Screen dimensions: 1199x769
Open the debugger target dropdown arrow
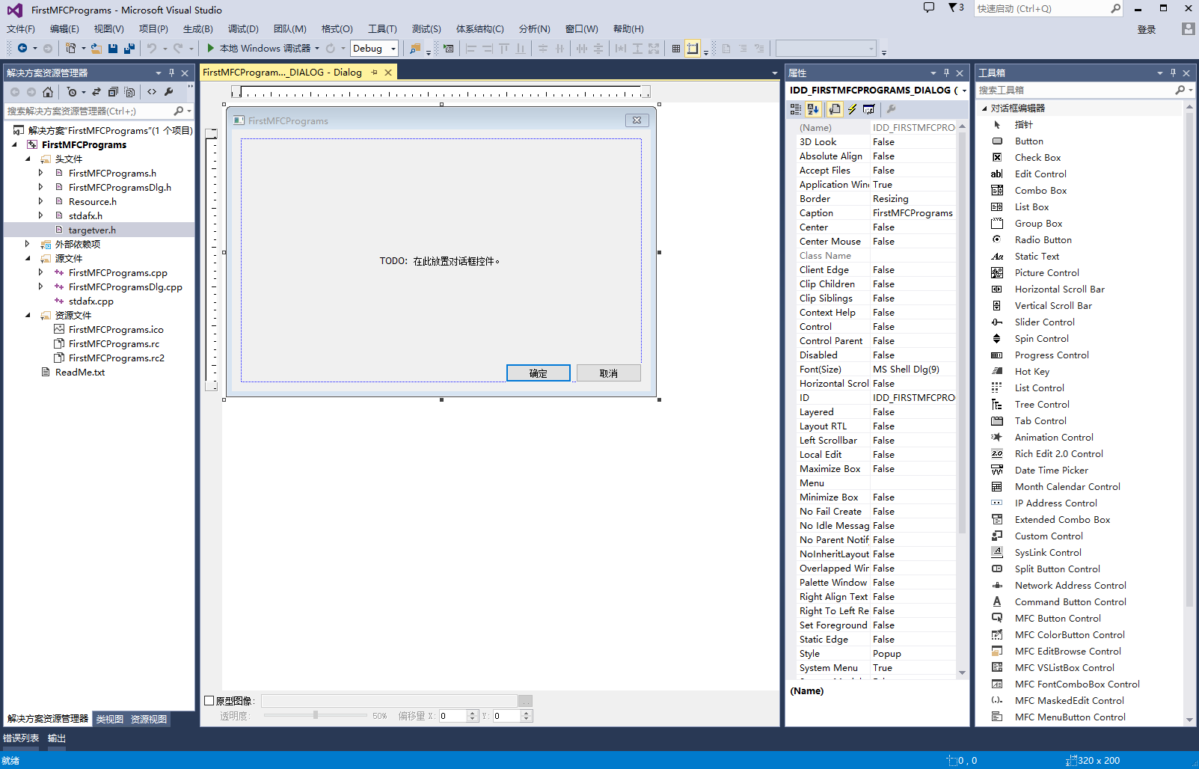pos(317,49)
